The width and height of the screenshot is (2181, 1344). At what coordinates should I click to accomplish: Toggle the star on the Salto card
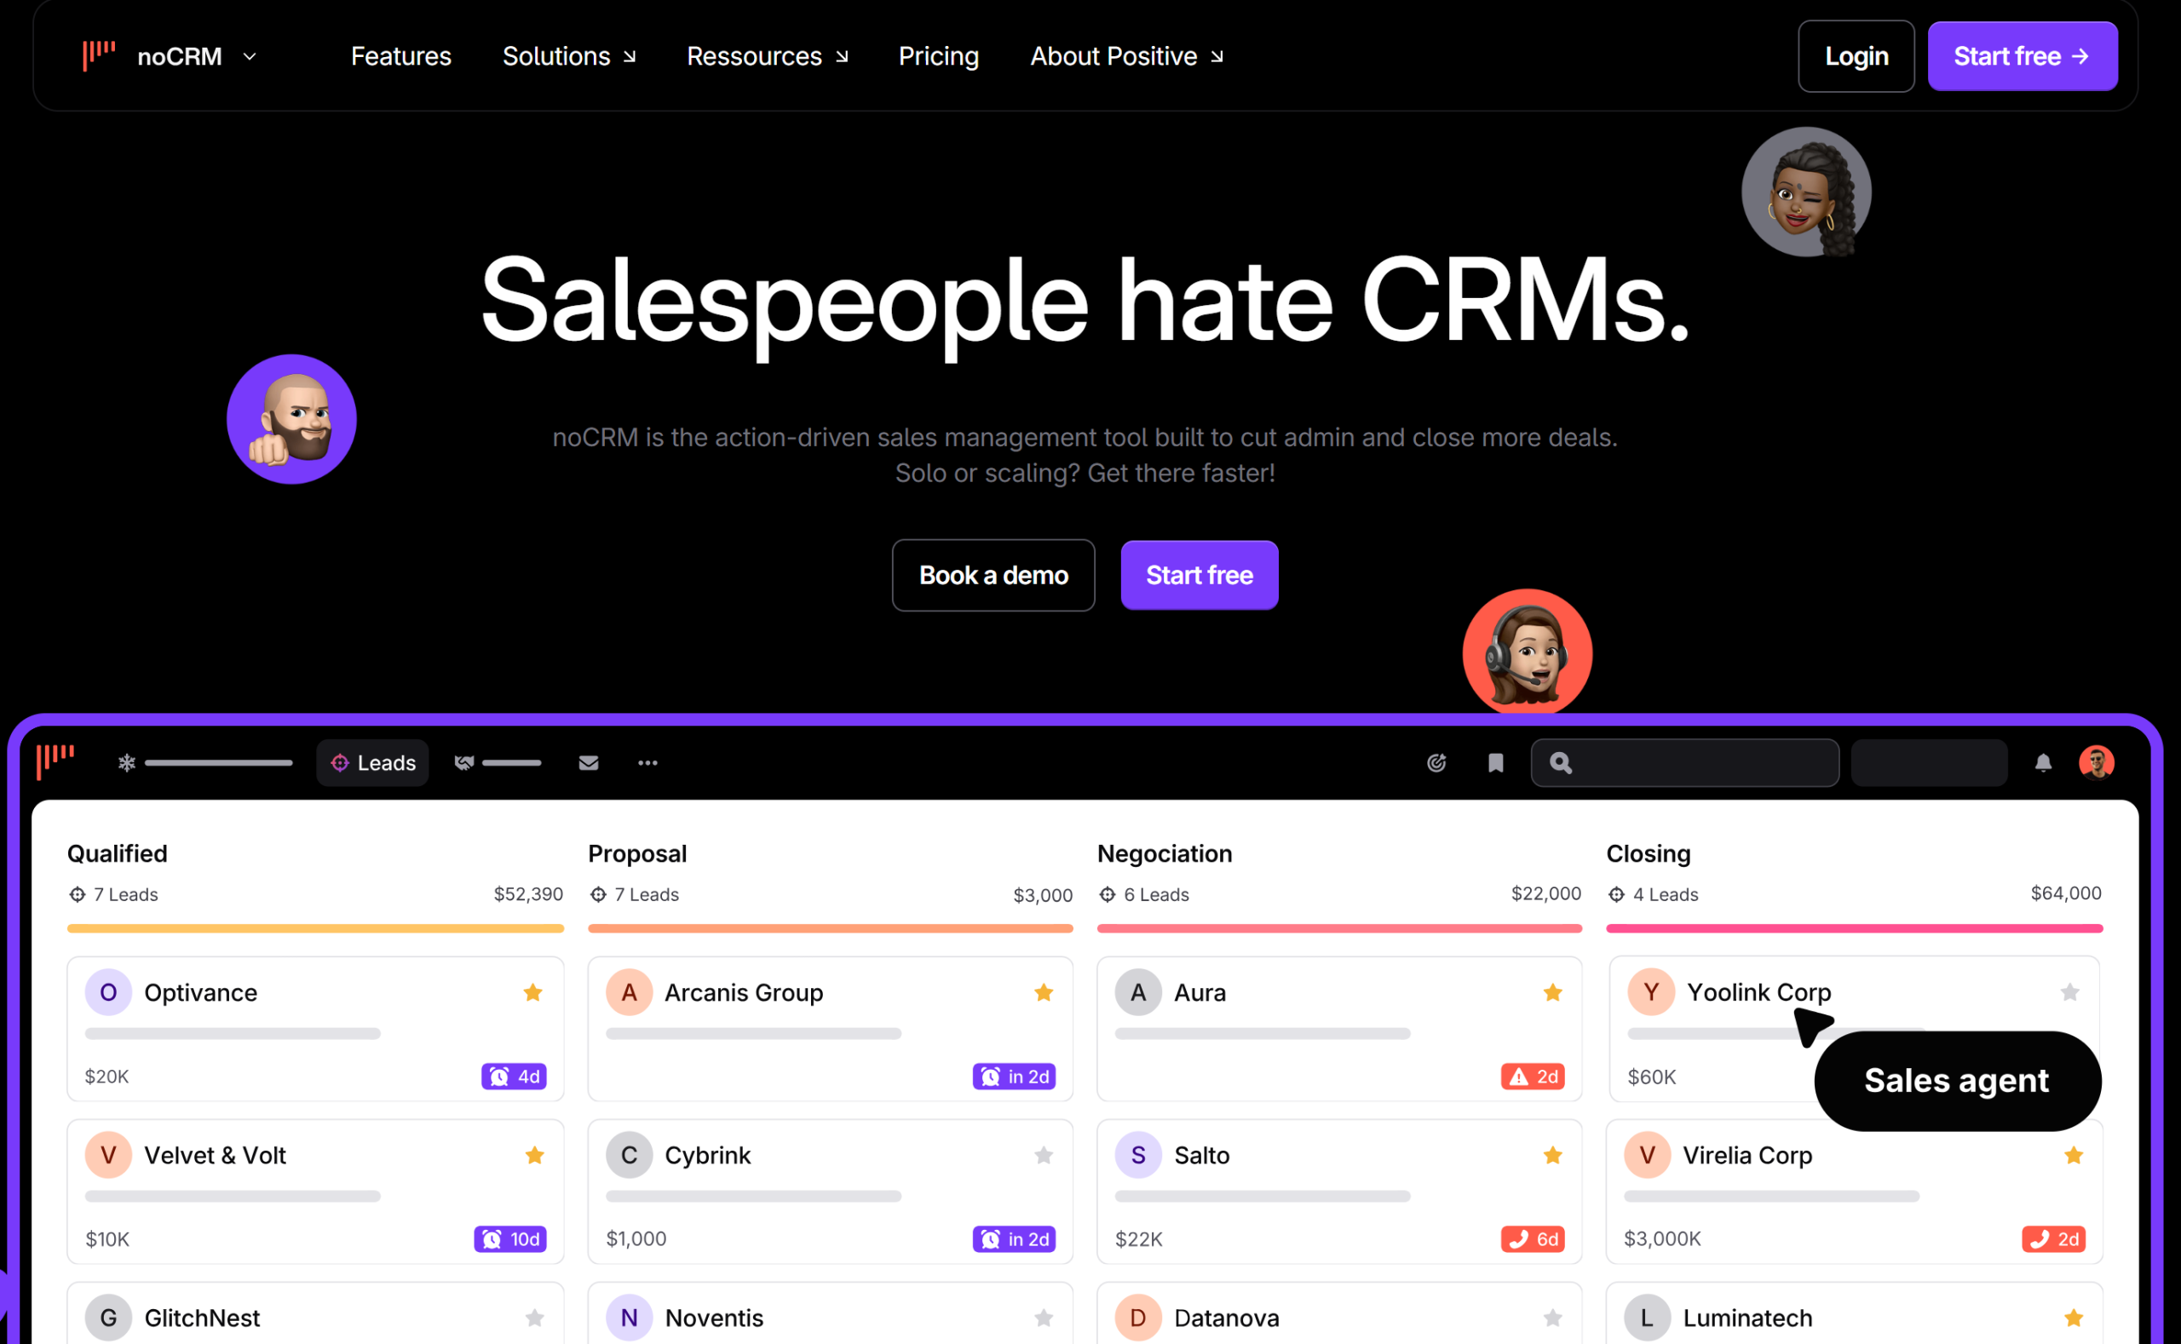point(1552,1155)
